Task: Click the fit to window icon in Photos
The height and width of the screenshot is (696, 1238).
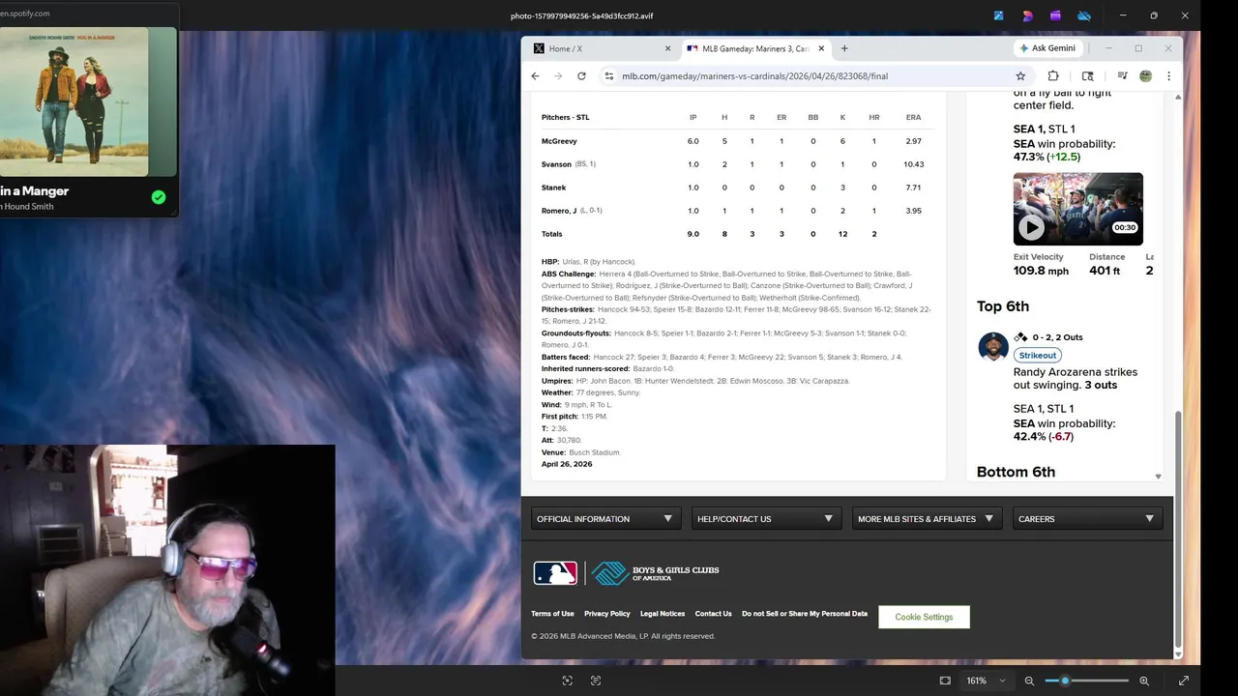Action: (x=945, y=681)
